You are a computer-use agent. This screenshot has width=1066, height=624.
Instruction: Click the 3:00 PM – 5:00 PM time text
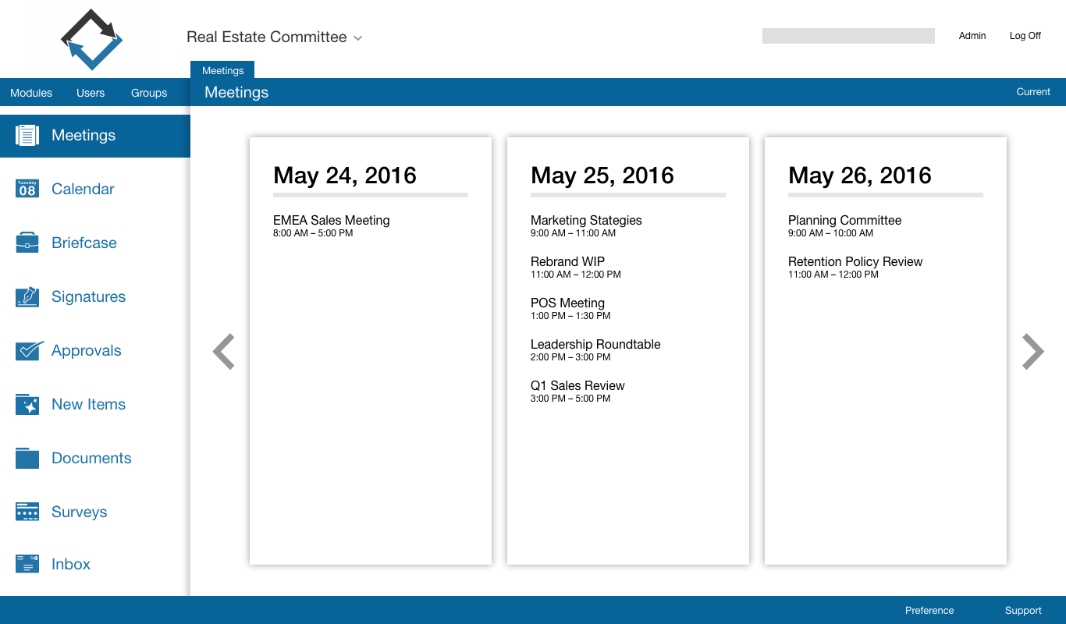tap(570, 399)
